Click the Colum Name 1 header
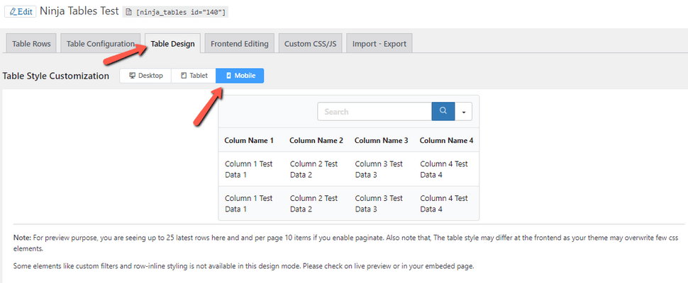688x283 pixels. pyautogui.click(x=249, y=140)
